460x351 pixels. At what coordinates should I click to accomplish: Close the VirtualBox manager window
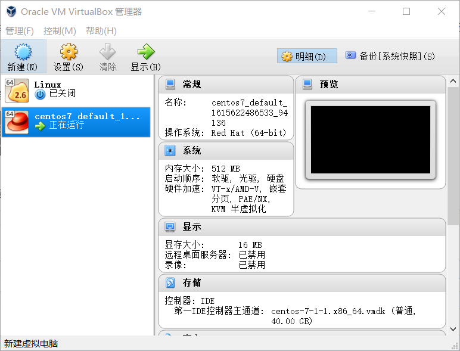tap(441, 11)
